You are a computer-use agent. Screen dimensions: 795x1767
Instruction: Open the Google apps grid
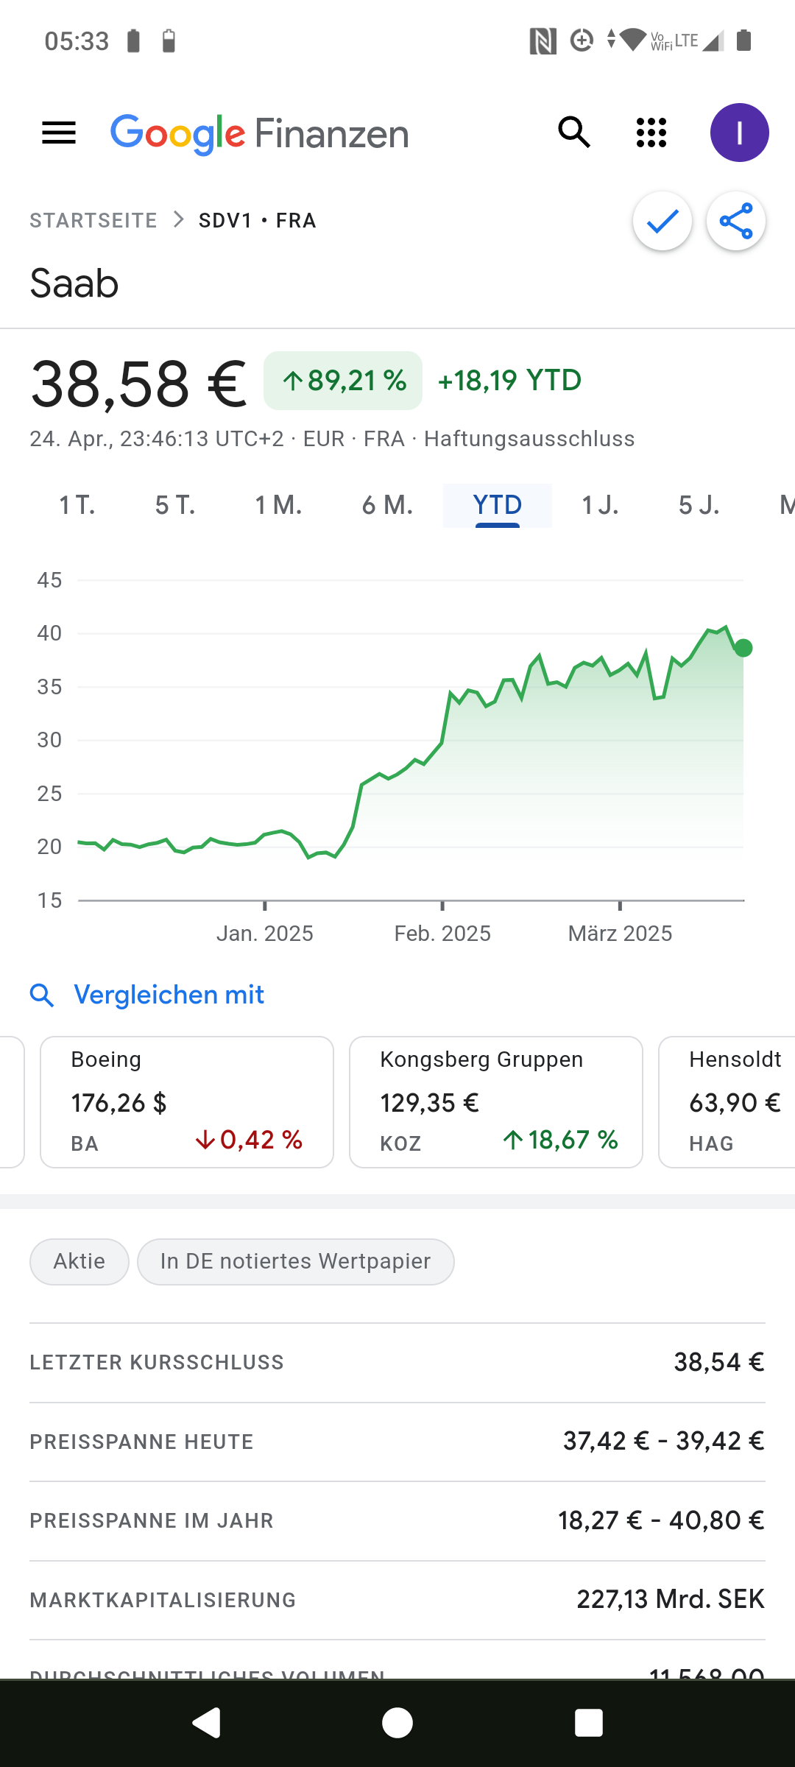651,133
